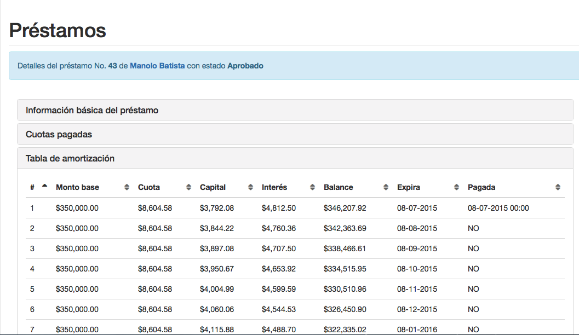Viewport: 579px width, 335px height.
Task: Select the Préstamos page heading
Action: coord(58,30)
